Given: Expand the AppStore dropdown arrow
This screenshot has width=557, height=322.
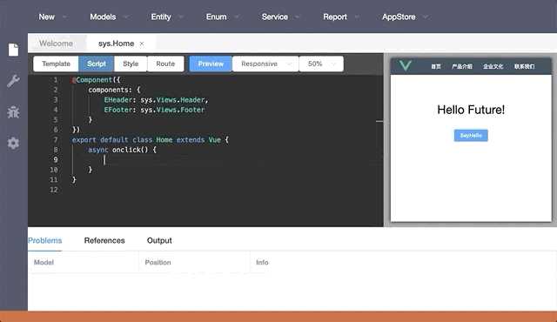Looking at the screenshot, I should pos(426,17).
